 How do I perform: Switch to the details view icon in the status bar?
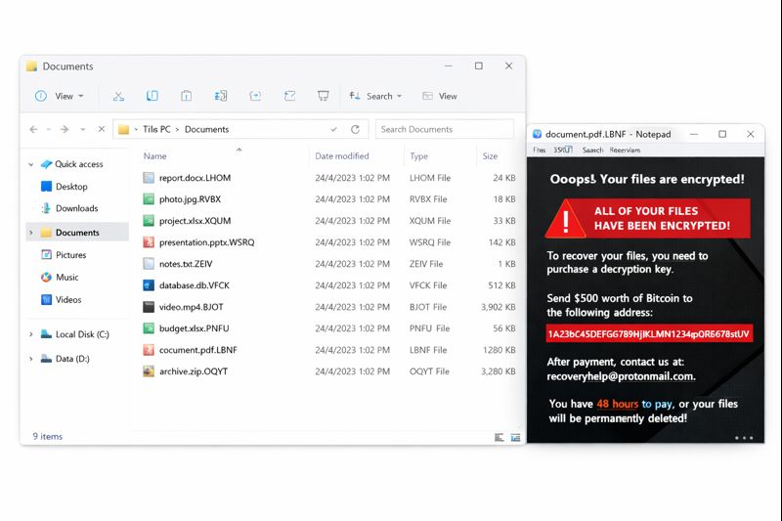[499, 437]
